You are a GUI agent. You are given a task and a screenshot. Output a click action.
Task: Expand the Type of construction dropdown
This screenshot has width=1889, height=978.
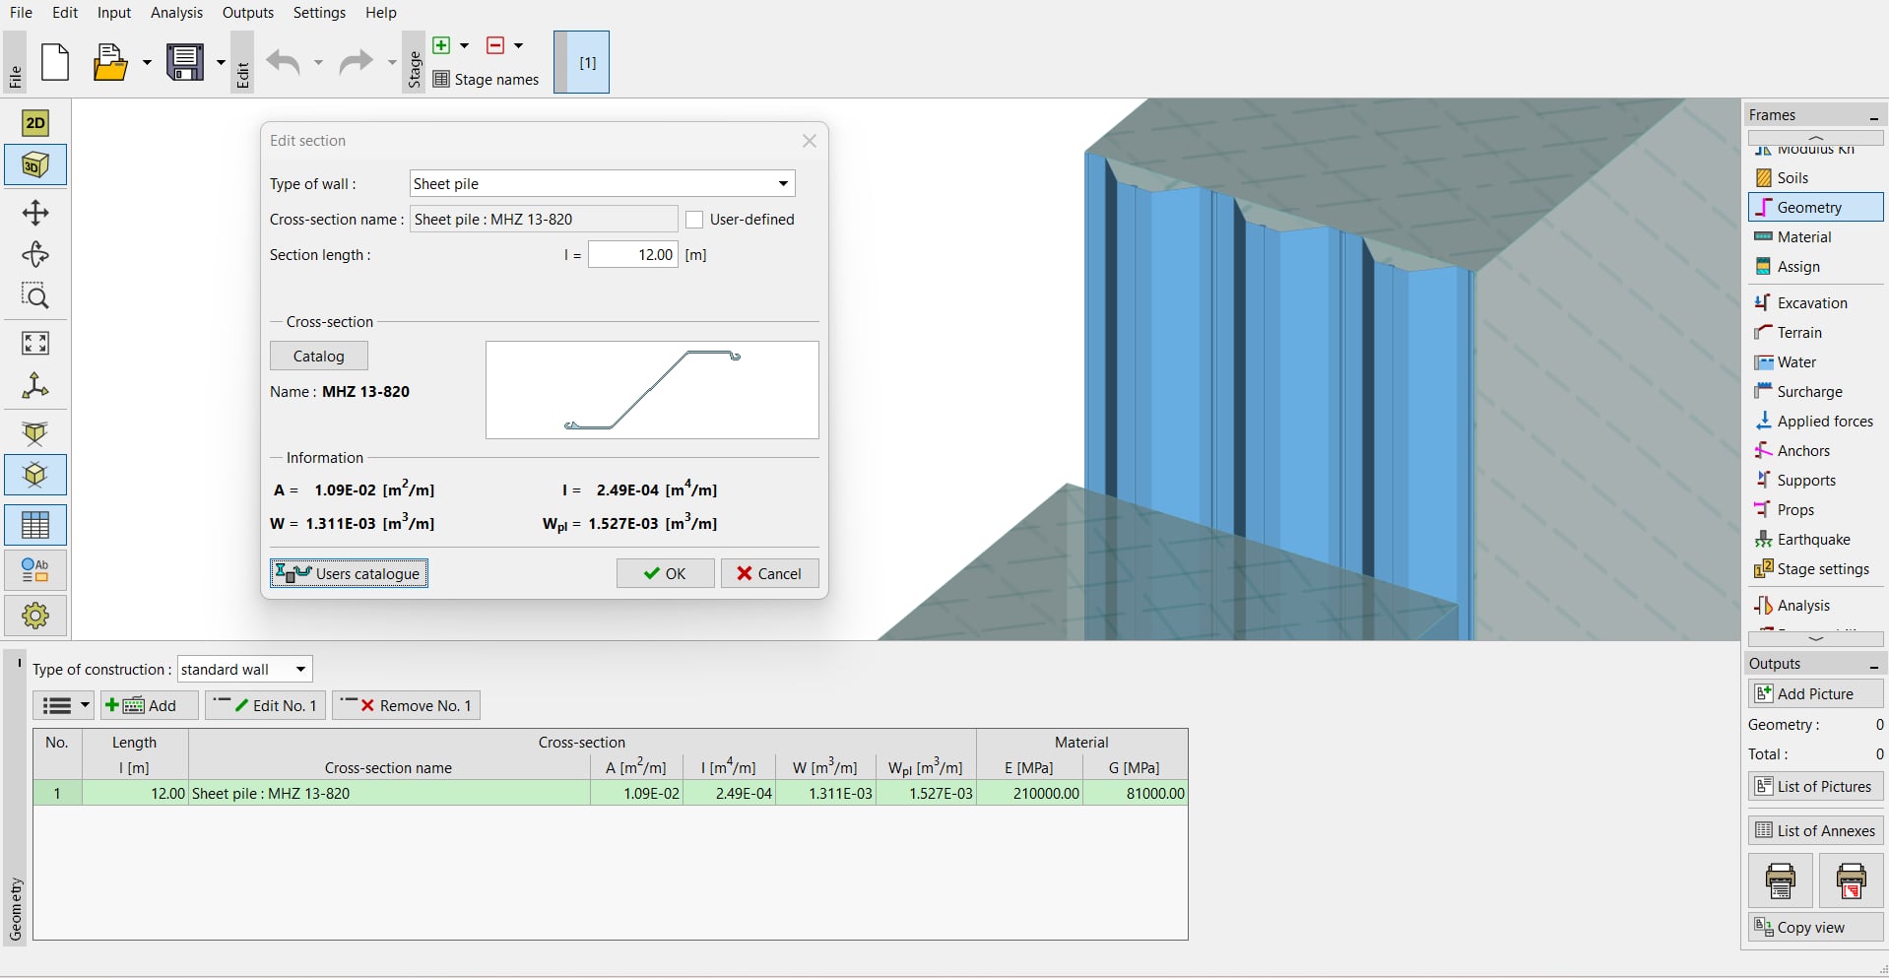(x=244, y=670)
